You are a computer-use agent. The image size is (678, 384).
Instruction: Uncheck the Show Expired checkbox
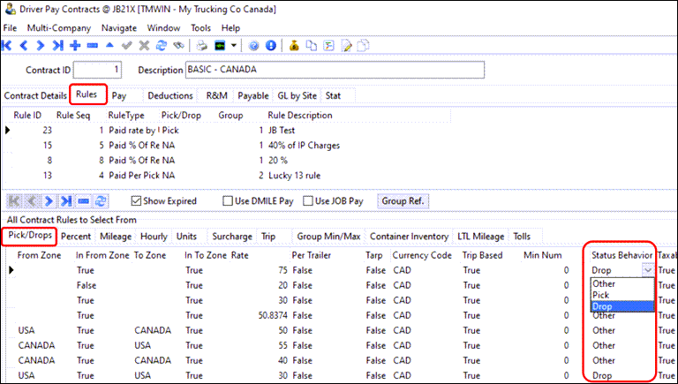pos(136,201)
